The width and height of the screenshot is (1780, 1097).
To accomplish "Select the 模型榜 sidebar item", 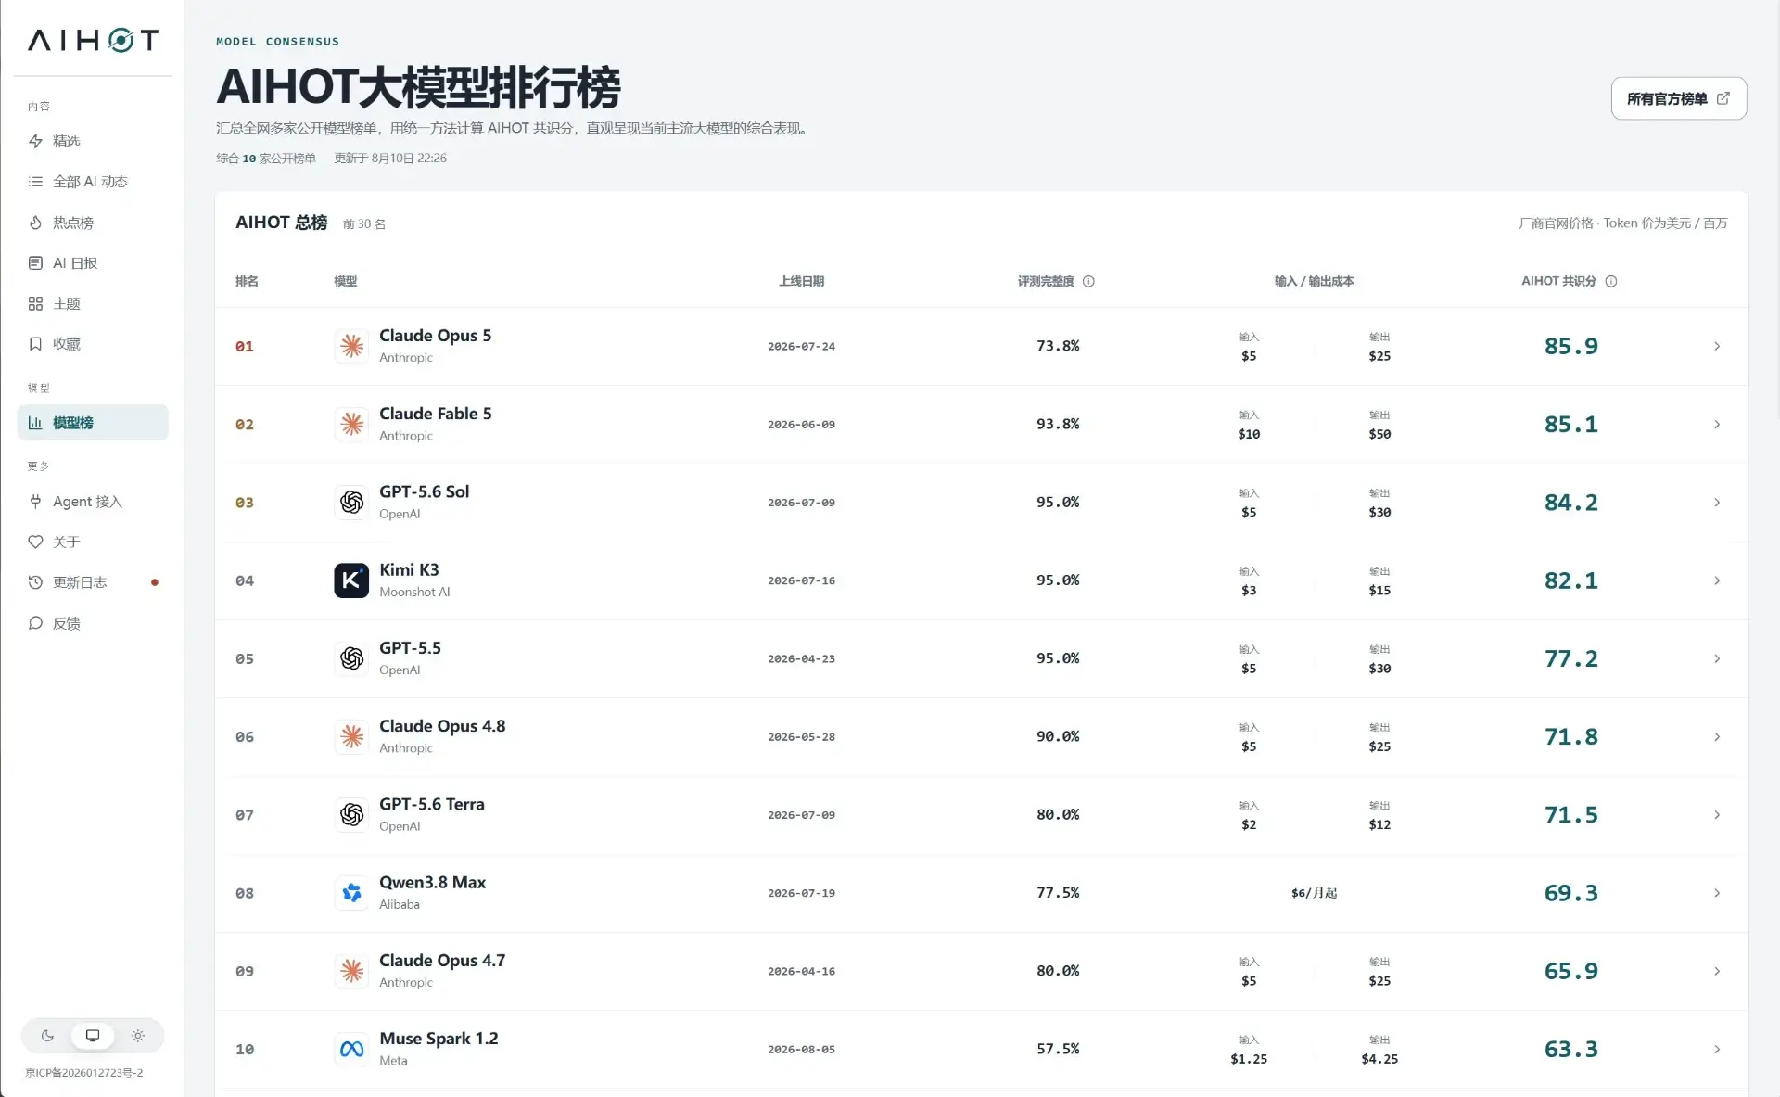I will (x=93, y=423).
